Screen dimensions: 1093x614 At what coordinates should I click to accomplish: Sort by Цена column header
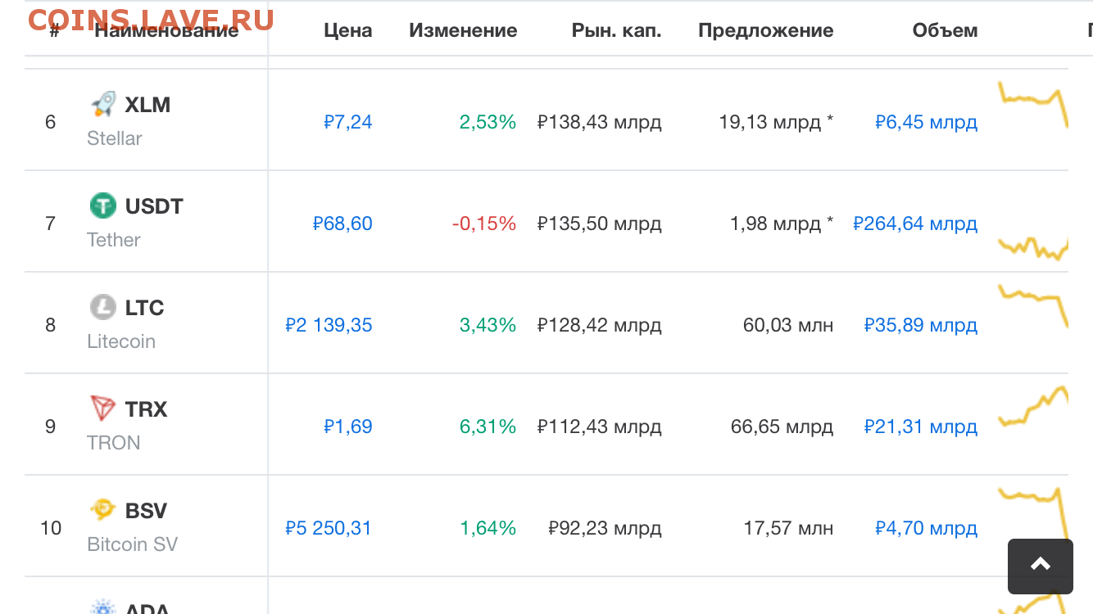[x=348, y=30]
